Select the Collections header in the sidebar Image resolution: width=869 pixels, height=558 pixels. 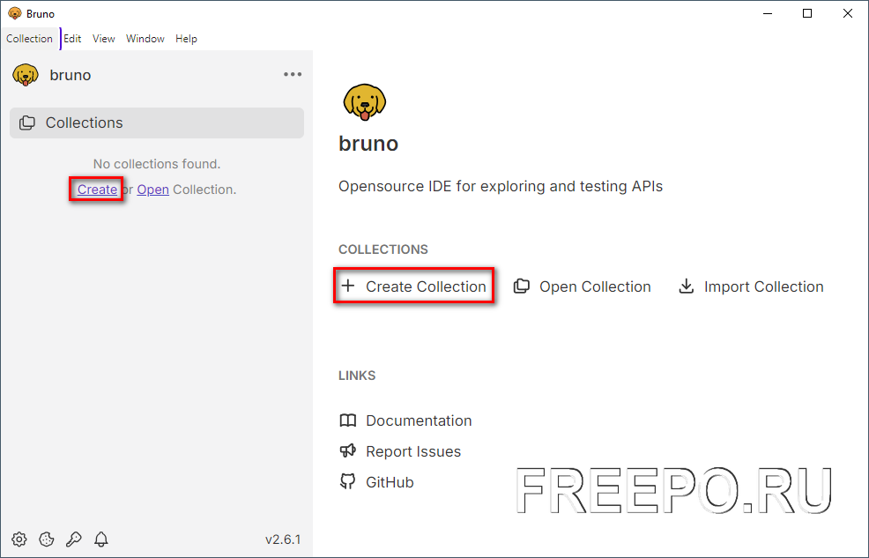(x=157, y=123)
